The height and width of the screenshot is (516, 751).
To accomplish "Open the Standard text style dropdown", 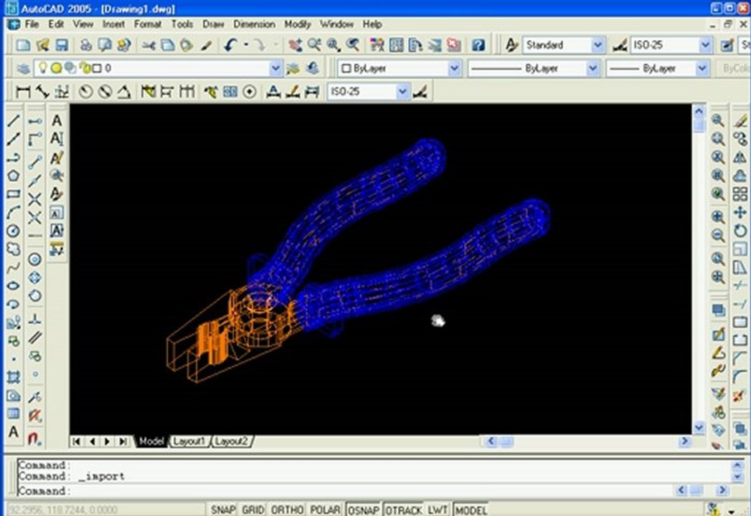I will coord(598,45).
